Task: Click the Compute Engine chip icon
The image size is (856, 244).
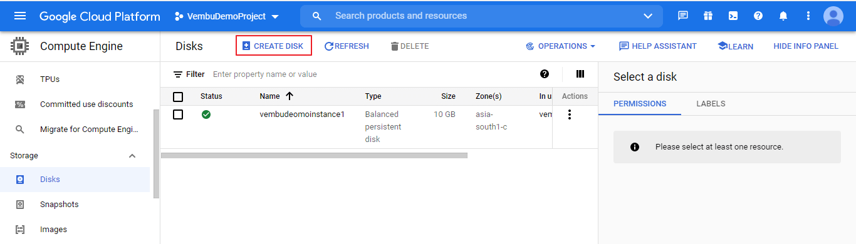Action: (21, 46)
